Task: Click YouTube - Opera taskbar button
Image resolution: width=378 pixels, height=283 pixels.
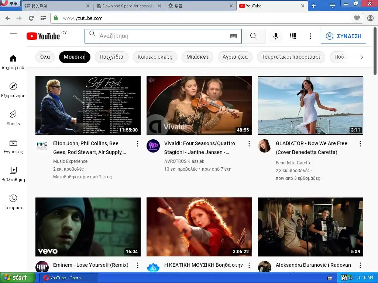Action: (x=69, y=278)
